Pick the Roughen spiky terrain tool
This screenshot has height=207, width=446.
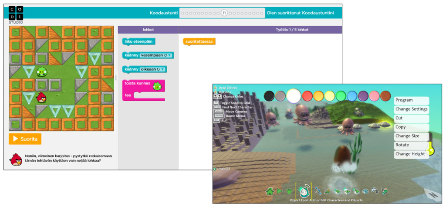click(x=356, y=191)
